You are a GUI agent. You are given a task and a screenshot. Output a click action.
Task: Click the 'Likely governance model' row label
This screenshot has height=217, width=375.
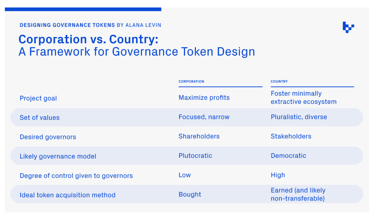(58, 156)
